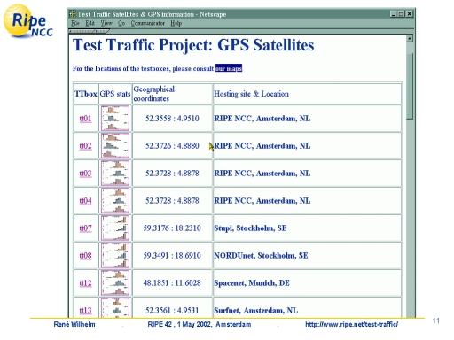Image resolution: width=454 pixels, height=340 pixels.
Task: Open the Communicator menu
Action: [148, 23]
